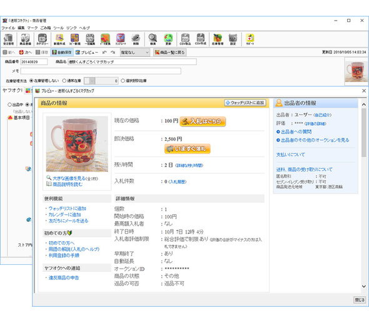The height and width of the screenshot is (325, 369).
Task: Click the undo arrow icon
Action: tap(104, 53)
